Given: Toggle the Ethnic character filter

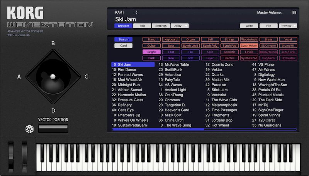Looking at the screenshot, I should pyautogui.click(x=249, y=52).
